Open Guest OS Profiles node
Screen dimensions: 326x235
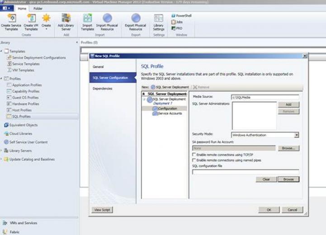point(25,97)
